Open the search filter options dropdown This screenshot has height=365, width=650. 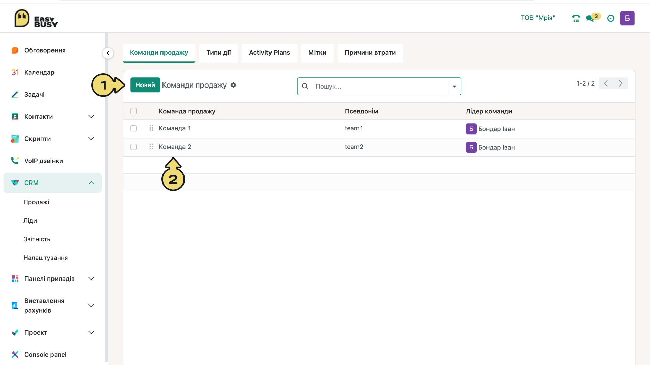pos(454,86)
